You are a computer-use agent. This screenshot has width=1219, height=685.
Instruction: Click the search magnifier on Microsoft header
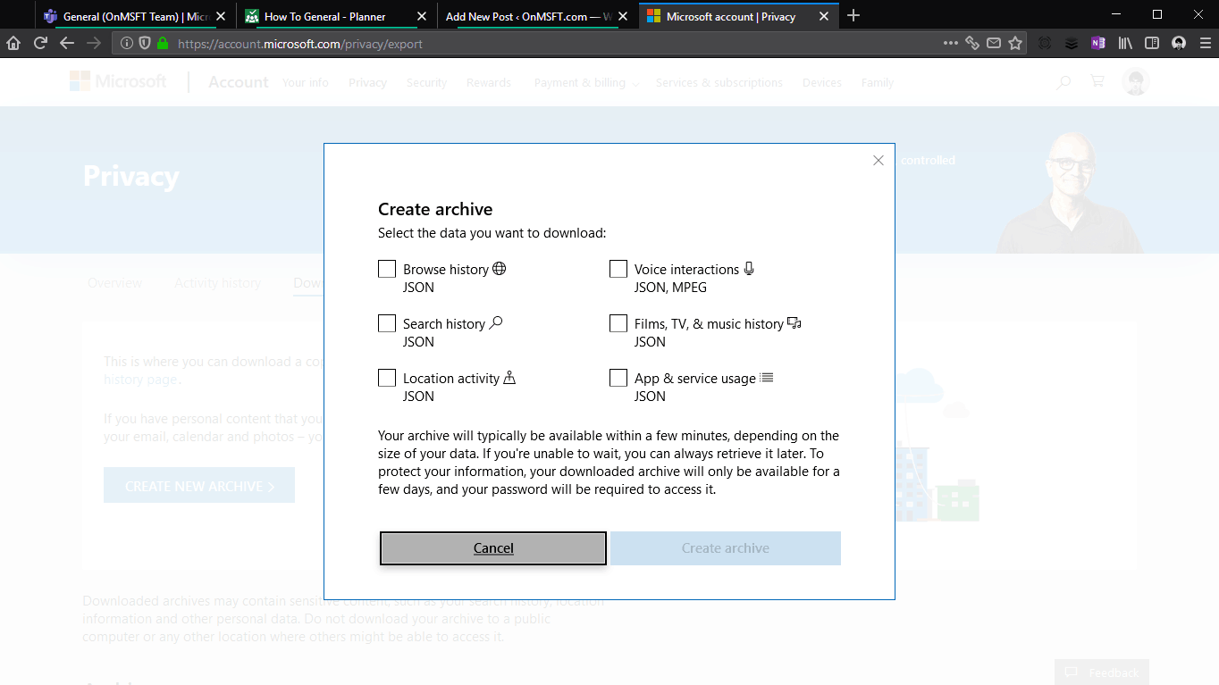point(1063,82)
